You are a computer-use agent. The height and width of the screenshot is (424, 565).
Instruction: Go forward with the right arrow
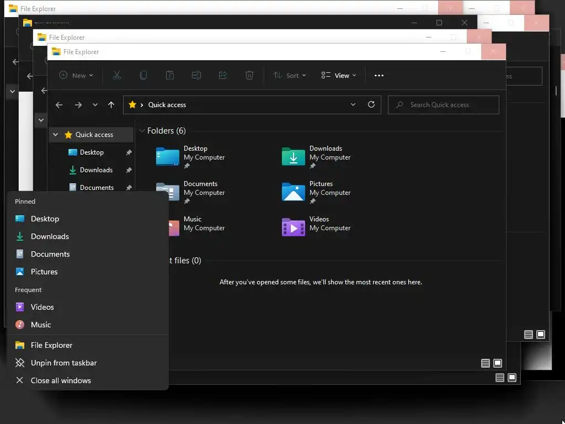(78, 105)
